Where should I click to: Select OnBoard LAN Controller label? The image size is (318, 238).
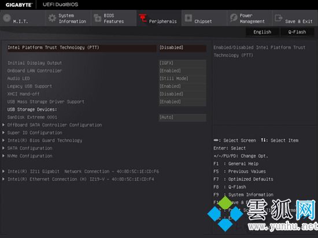[x=35, y=70]
